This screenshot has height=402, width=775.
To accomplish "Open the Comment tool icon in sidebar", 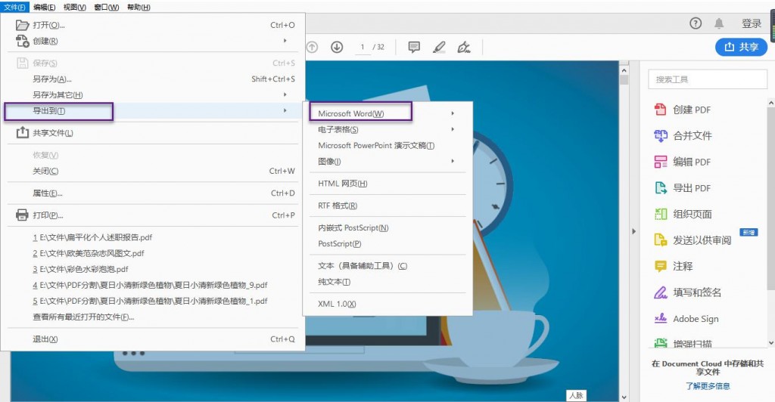I will [x=660, y=266].
